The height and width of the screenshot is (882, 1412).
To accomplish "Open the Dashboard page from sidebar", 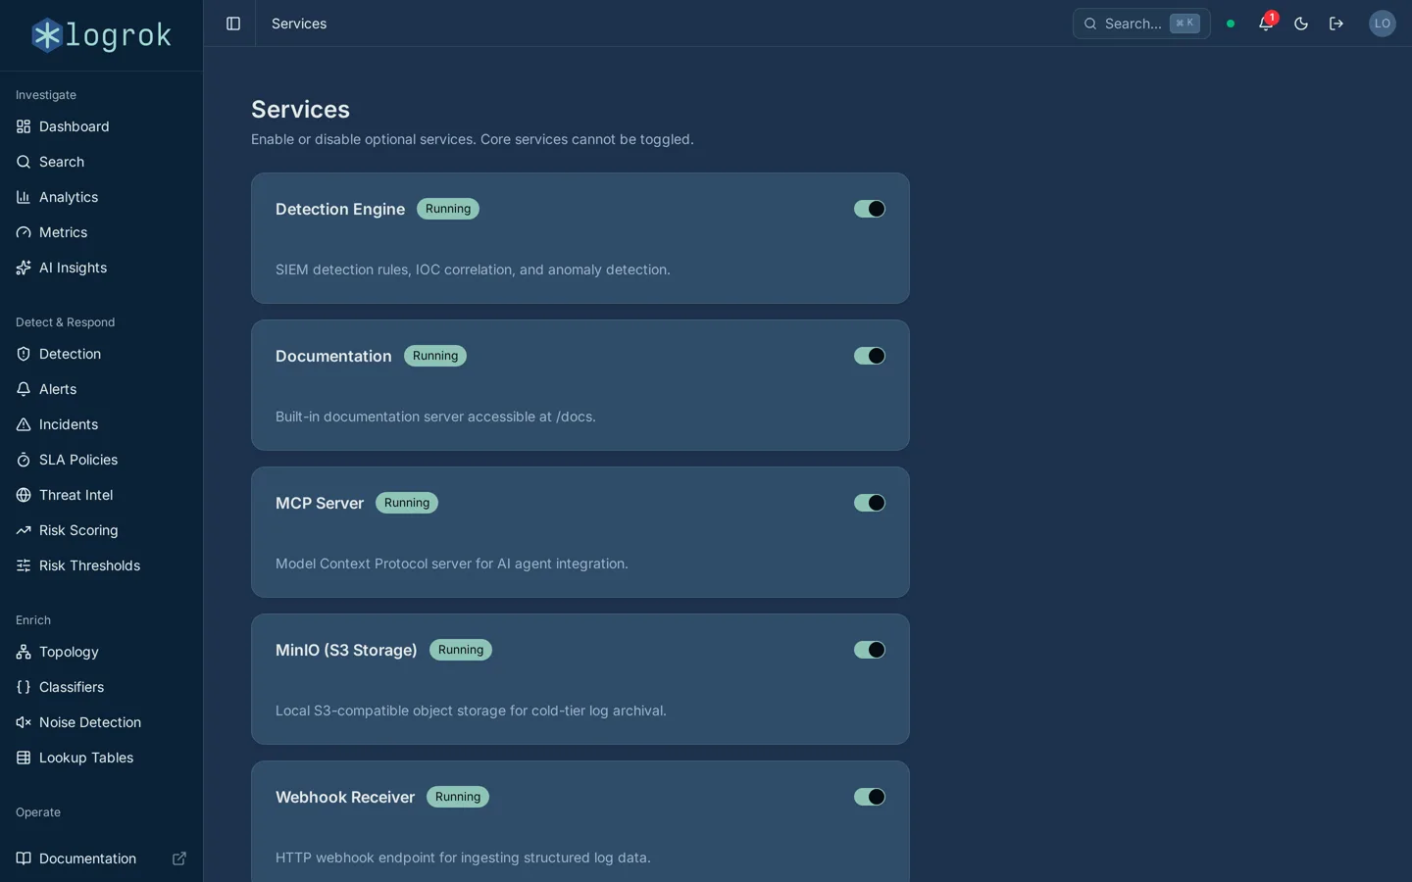I will click(102, 126).
